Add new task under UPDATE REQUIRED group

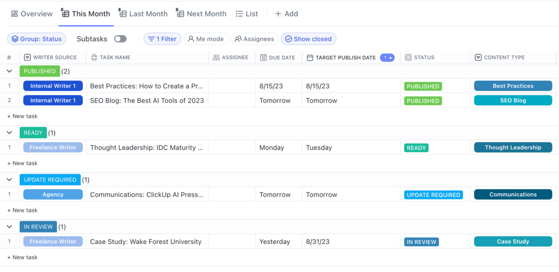pyautogui.click(x=22, y=210)
